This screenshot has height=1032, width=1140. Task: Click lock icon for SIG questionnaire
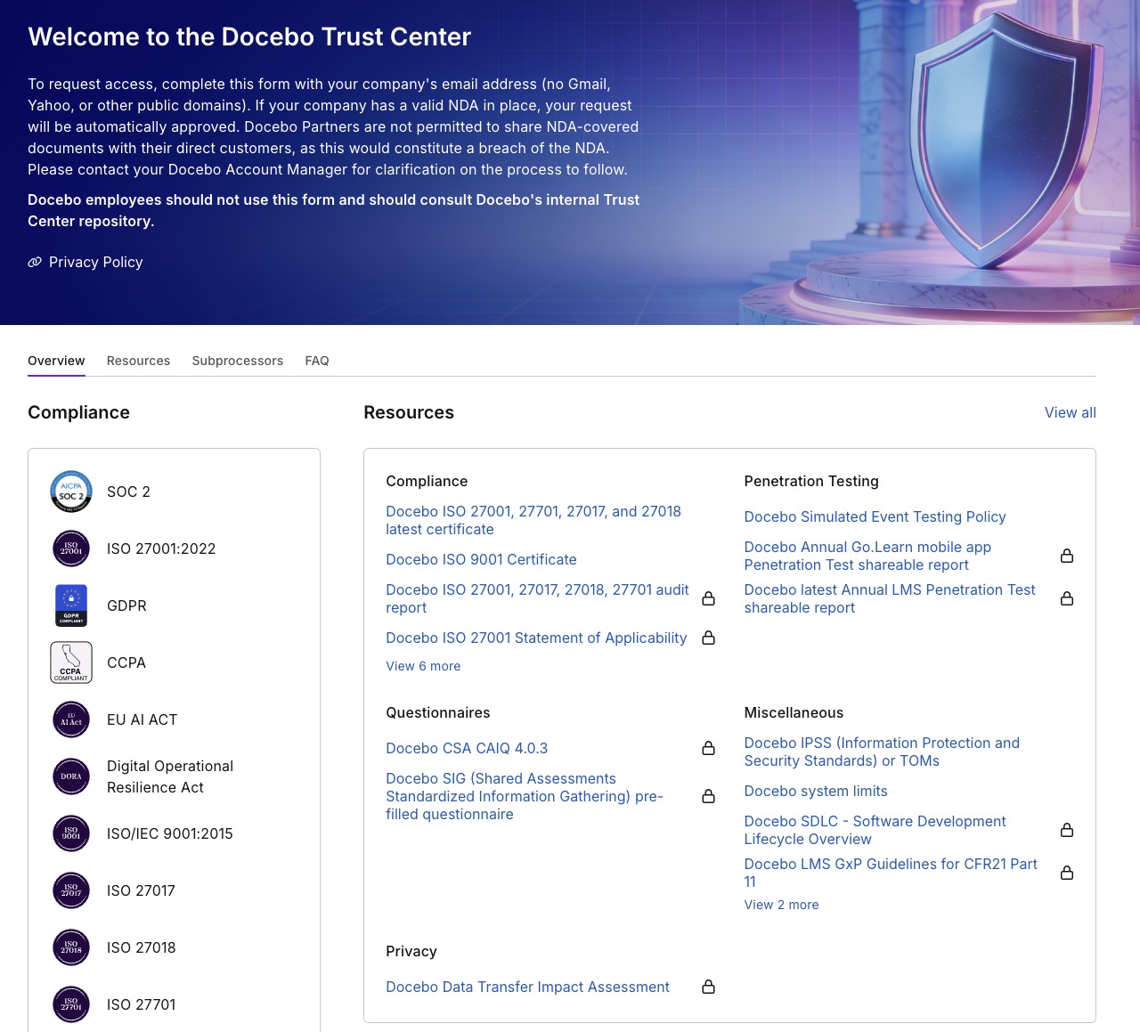coord(709,796)
